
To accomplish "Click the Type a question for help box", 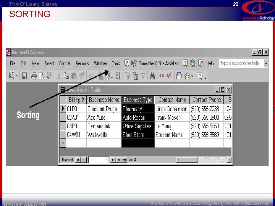I will tap(241, 63).
